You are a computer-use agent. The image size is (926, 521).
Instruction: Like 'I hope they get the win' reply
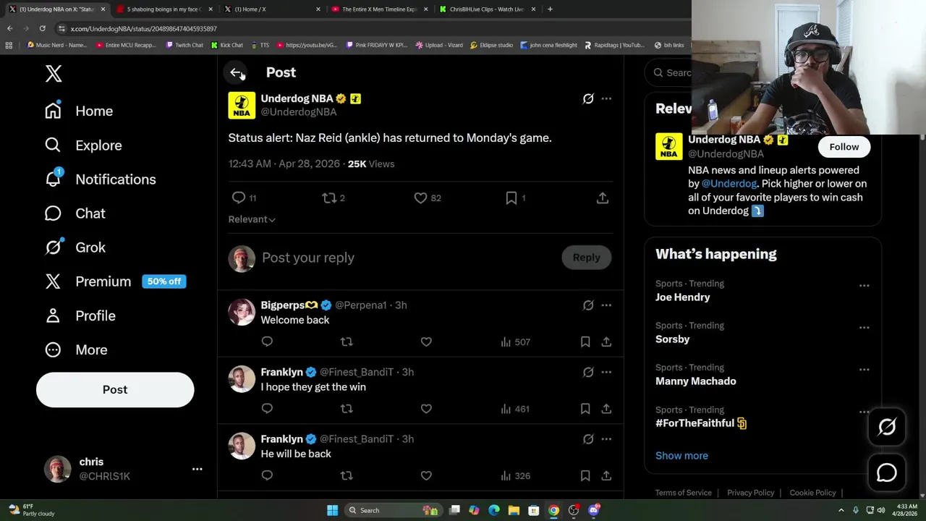[x=426, y=409]
